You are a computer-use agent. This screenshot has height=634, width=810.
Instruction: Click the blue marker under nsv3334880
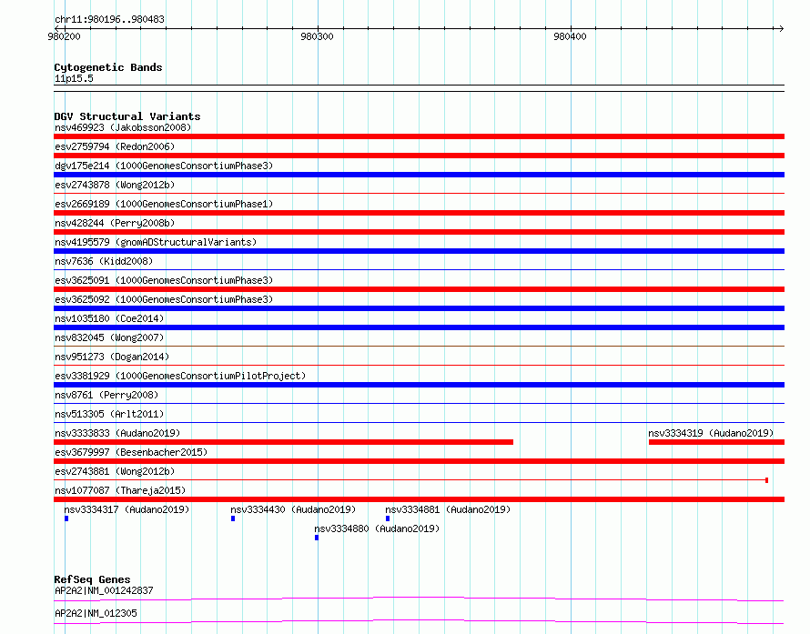pyautogui.click(x=317, y=538)
